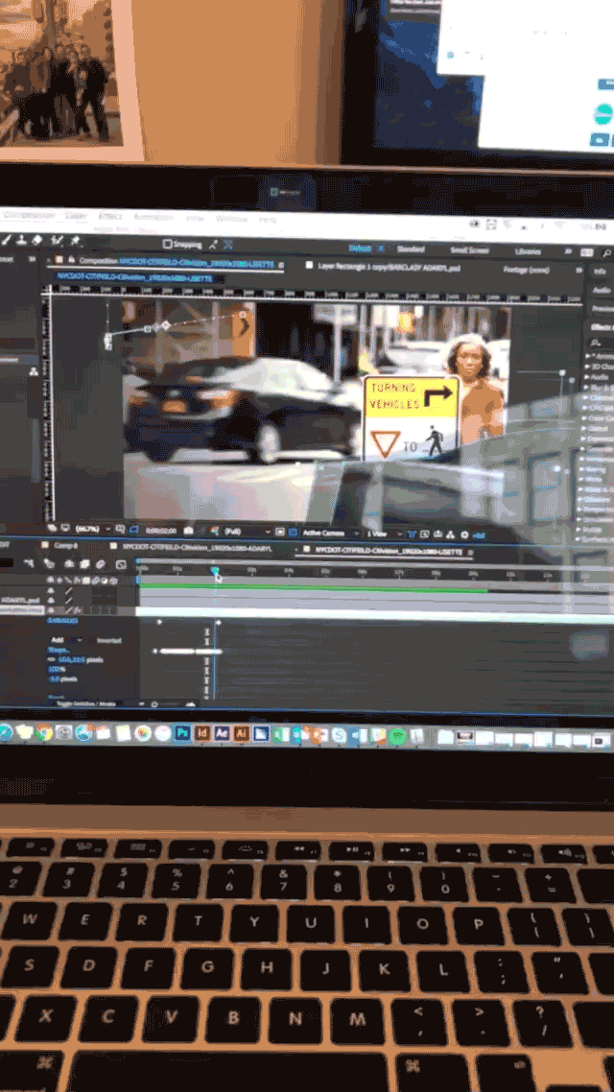Select the Clone Stamp tool
This screenshot has width=614, height=1092.
(x=21, y=240)
